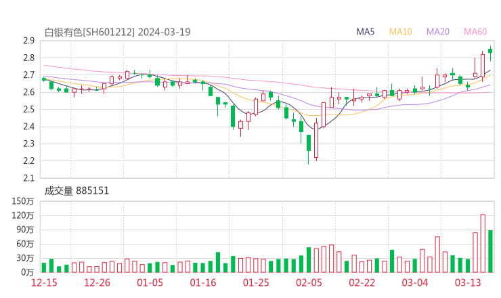Click the 02-22 date axis label

(x=362, y=282)
